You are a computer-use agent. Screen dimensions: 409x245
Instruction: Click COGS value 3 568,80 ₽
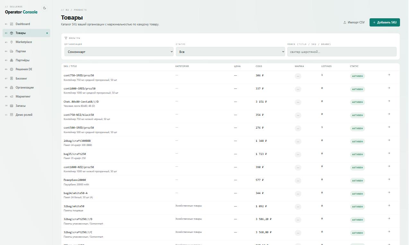point(264,232)
